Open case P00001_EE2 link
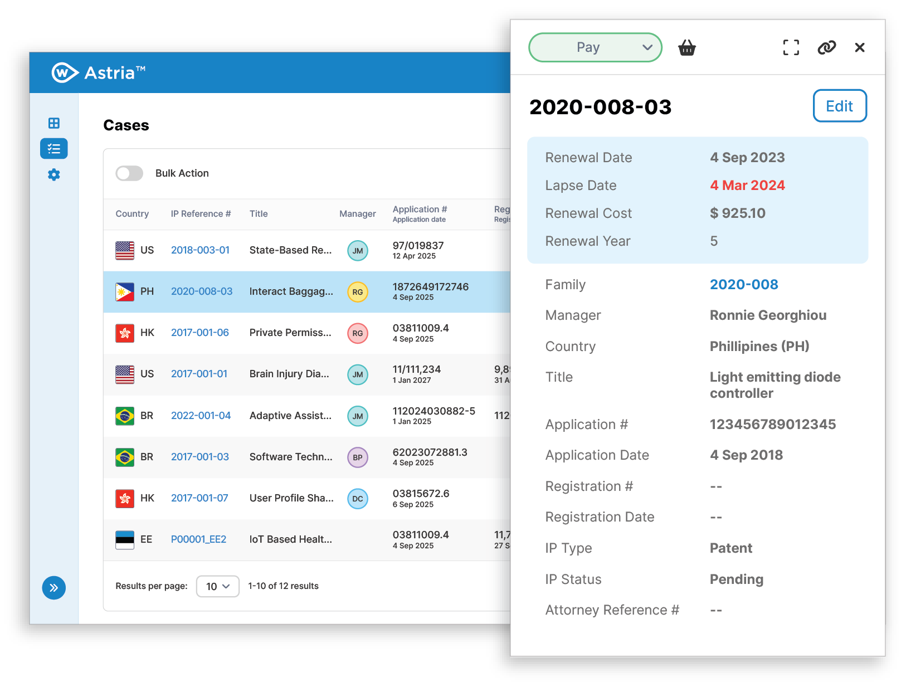Image resolution: width=906 pixels, height=687 pixels. coord(198,539)
